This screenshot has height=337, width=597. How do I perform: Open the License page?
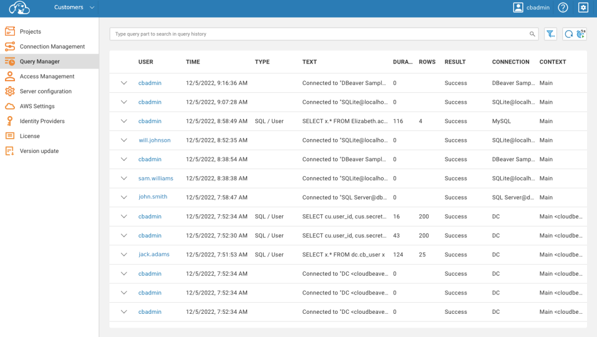30,136
